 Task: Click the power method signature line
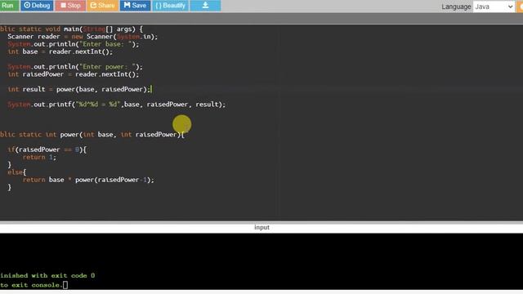coord(92,135)
